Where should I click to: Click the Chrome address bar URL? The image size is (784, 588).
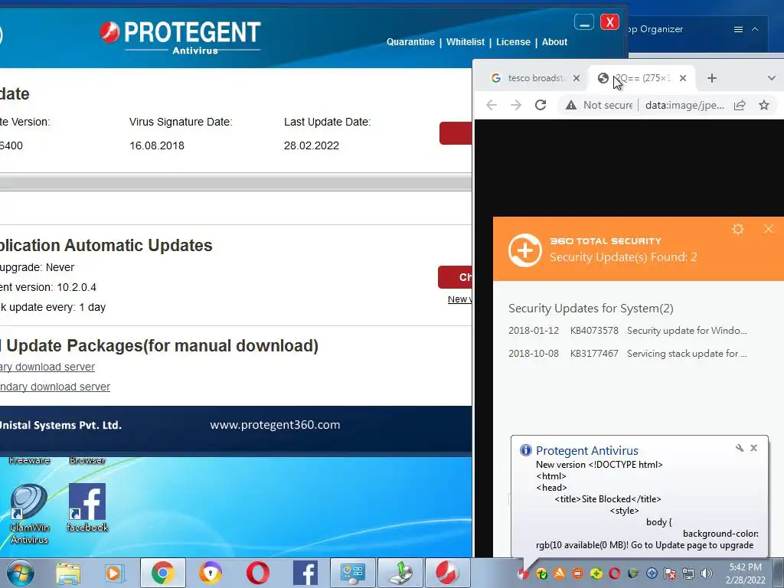(684, 105)
